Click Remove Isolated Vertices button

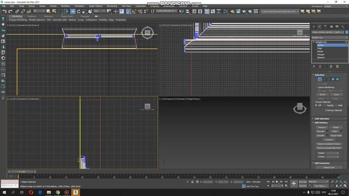coord(329,144)
